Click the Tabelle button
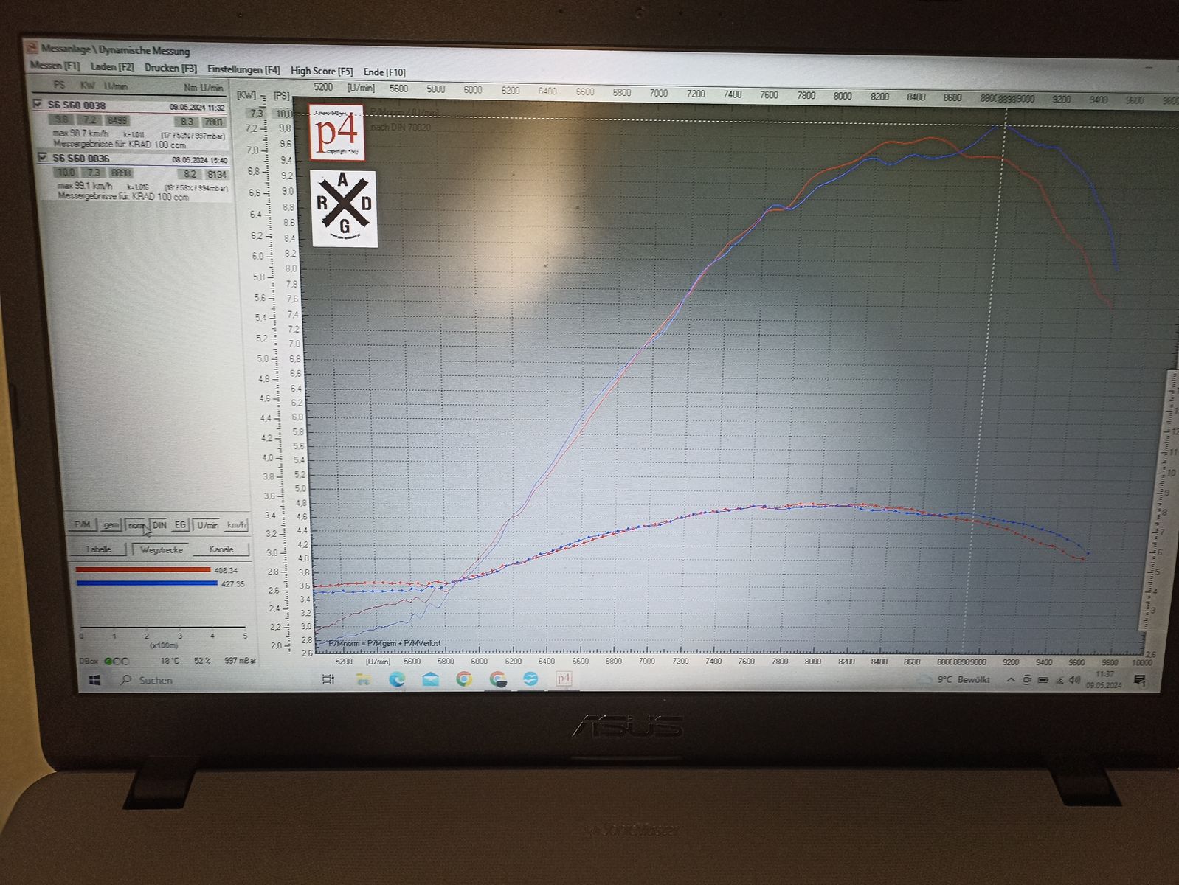Image resolution: width=1179 pixels, height=885 pixels. 98,549
